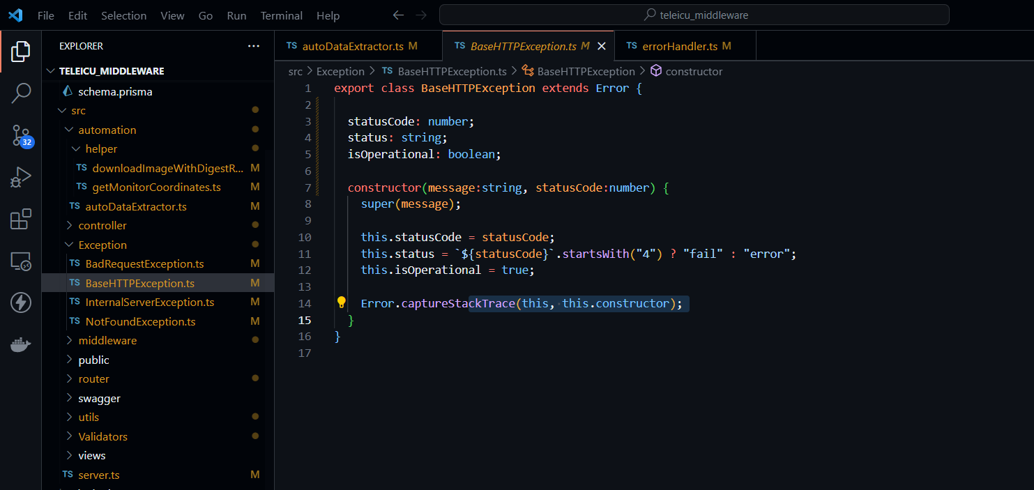This screenshot has height=490, width=1034.
Task: Open the Extensions view icon
Action: [x=21, y=219]
